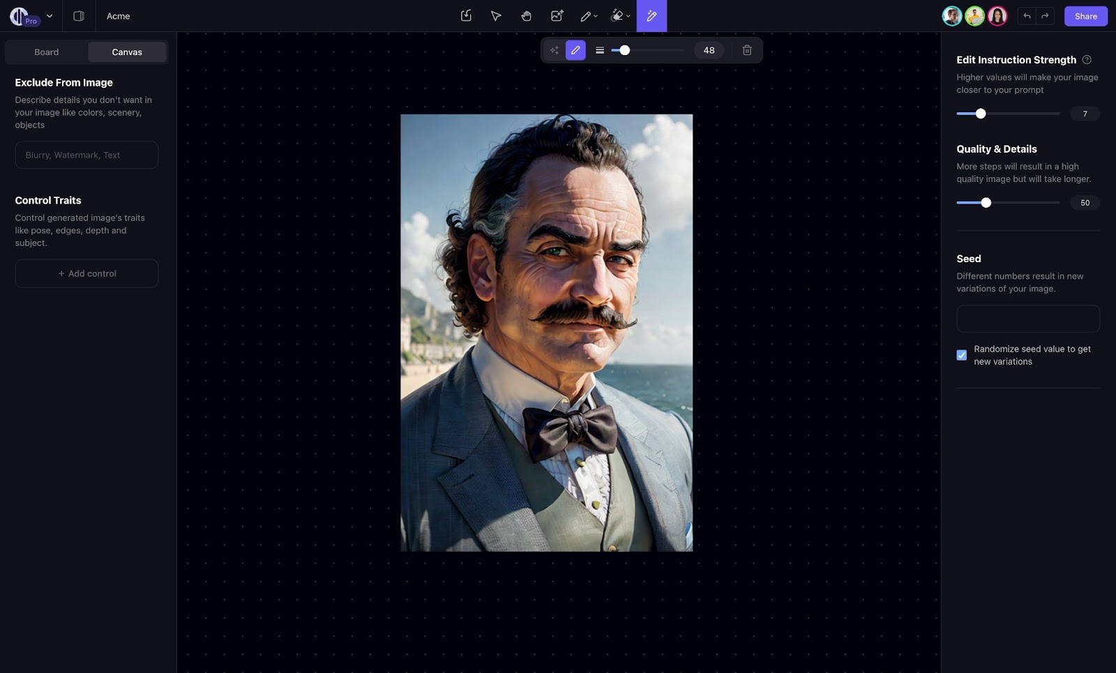Uncheck Randomize seed value checkbox
Screen dimensions: 1116x673
coord(962,355)
